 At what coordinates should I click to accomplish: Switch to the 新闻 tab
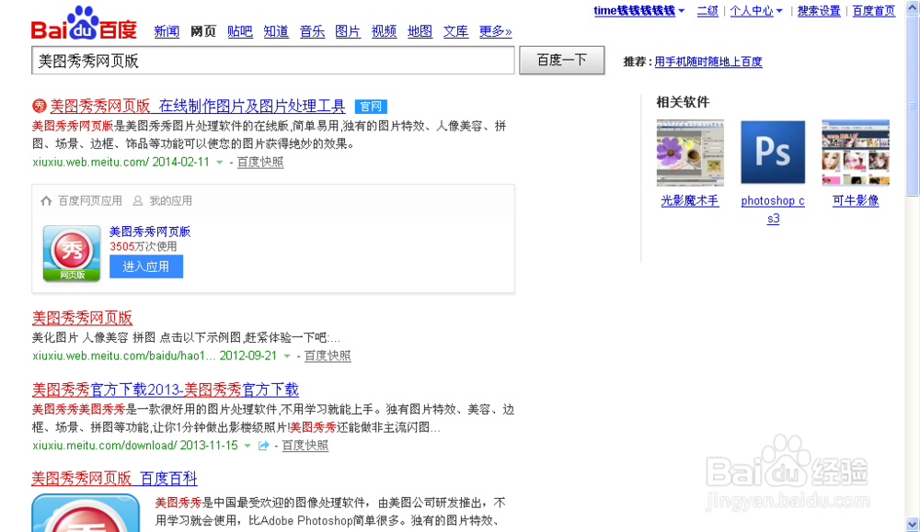(x=167, y=31)
